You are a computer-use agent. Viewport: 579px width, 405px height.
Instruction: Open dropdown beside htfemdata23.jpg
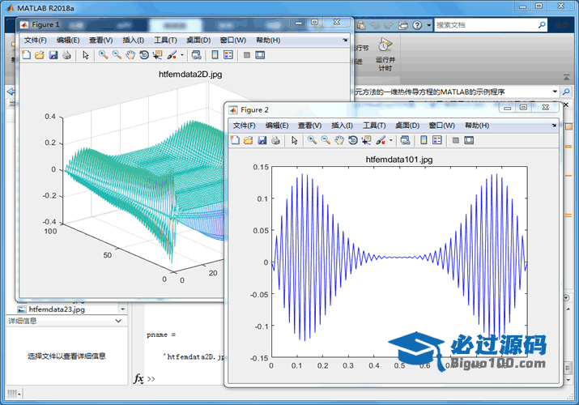pyautogui.click(x=122, y=309)
